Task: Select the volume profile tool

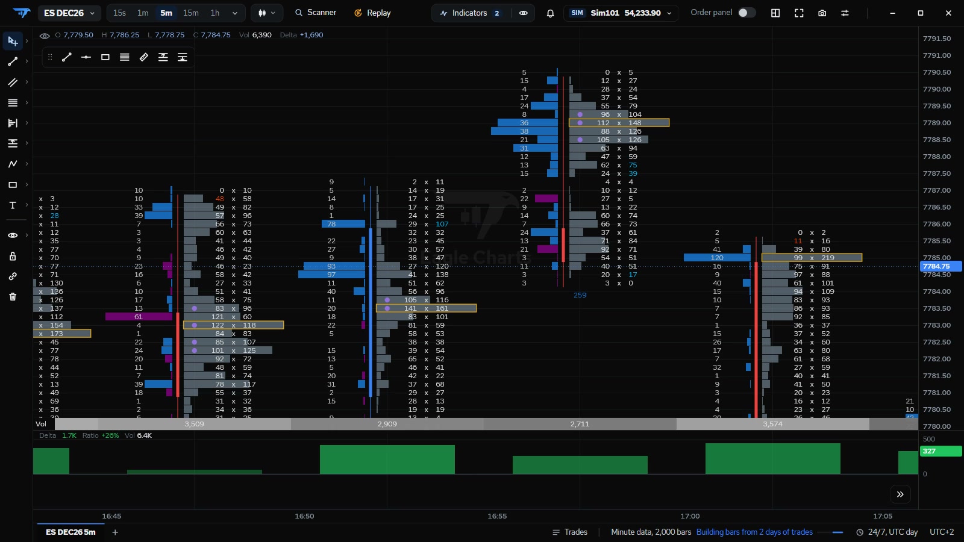Action: pos(13,123)
